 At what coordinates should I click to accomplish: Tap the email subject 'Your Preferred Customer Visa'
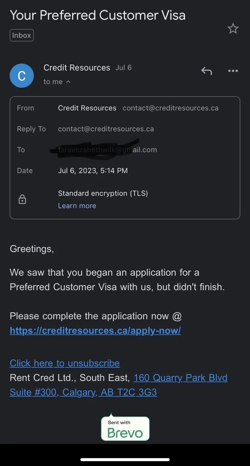(98, 15)
